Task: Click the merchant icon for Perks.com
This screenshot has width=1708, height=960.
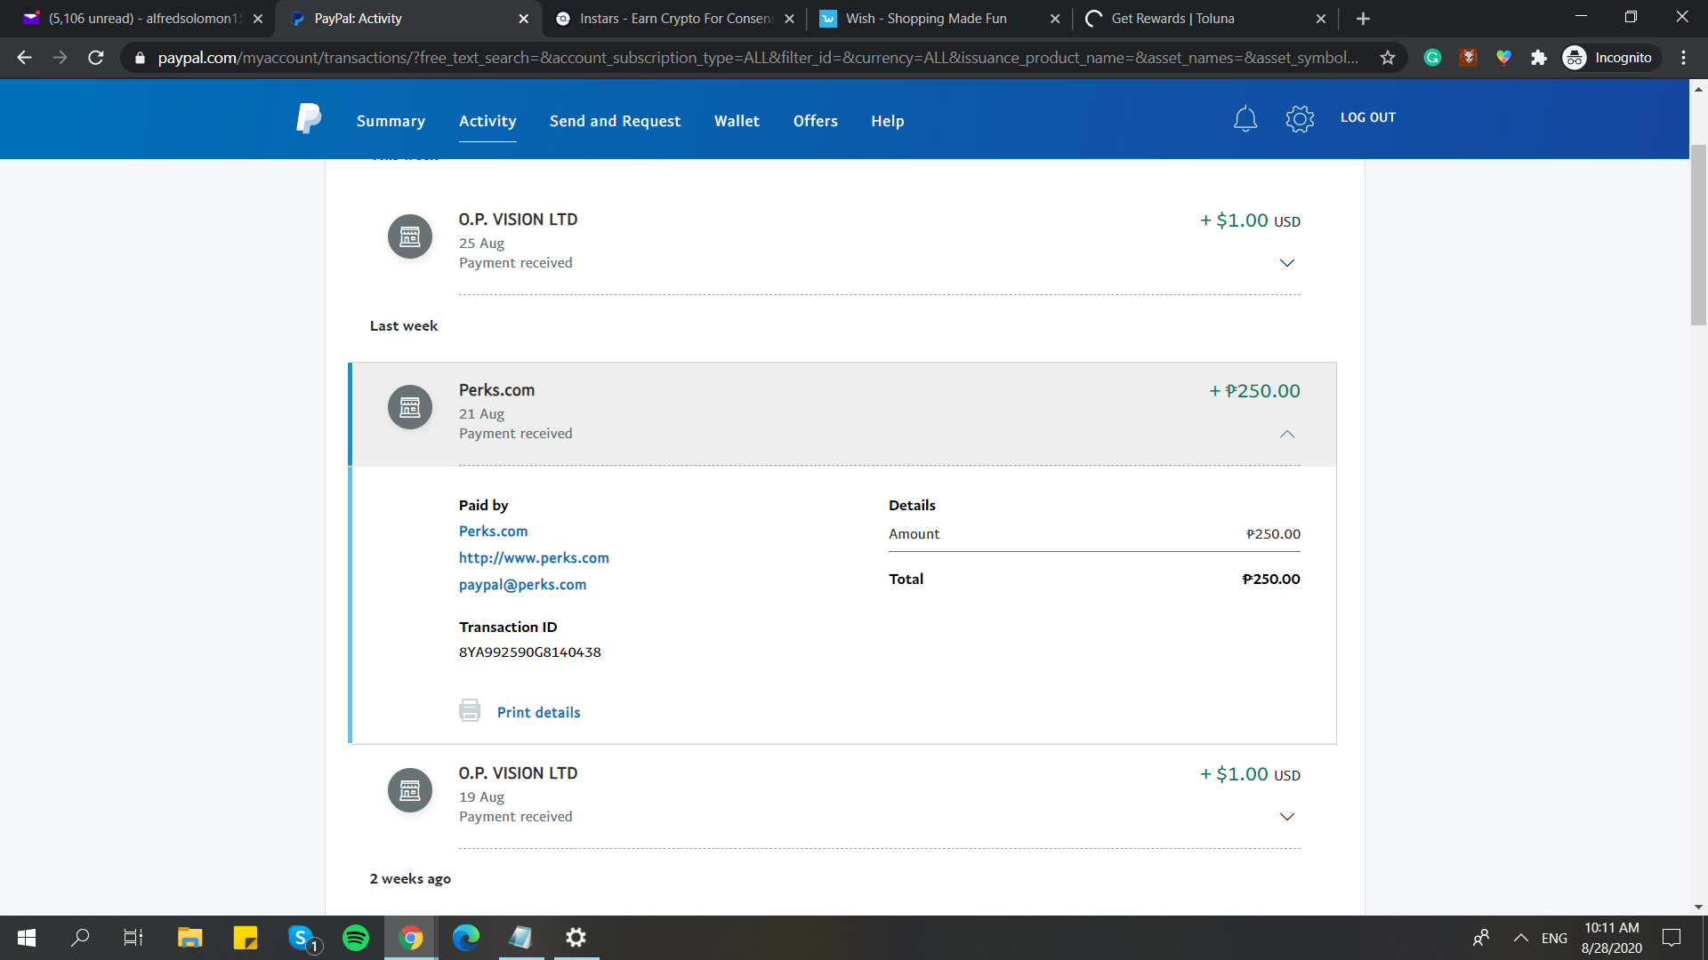Action: [410, 407]
